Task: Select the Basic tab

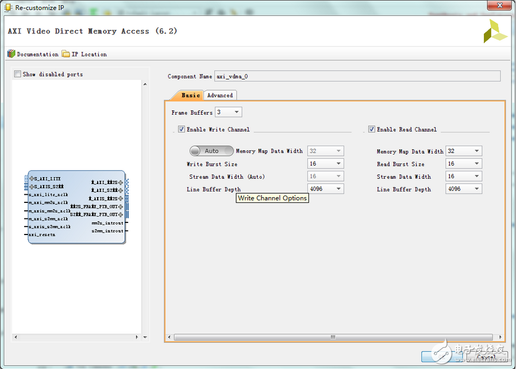Action: click(190, 95)
